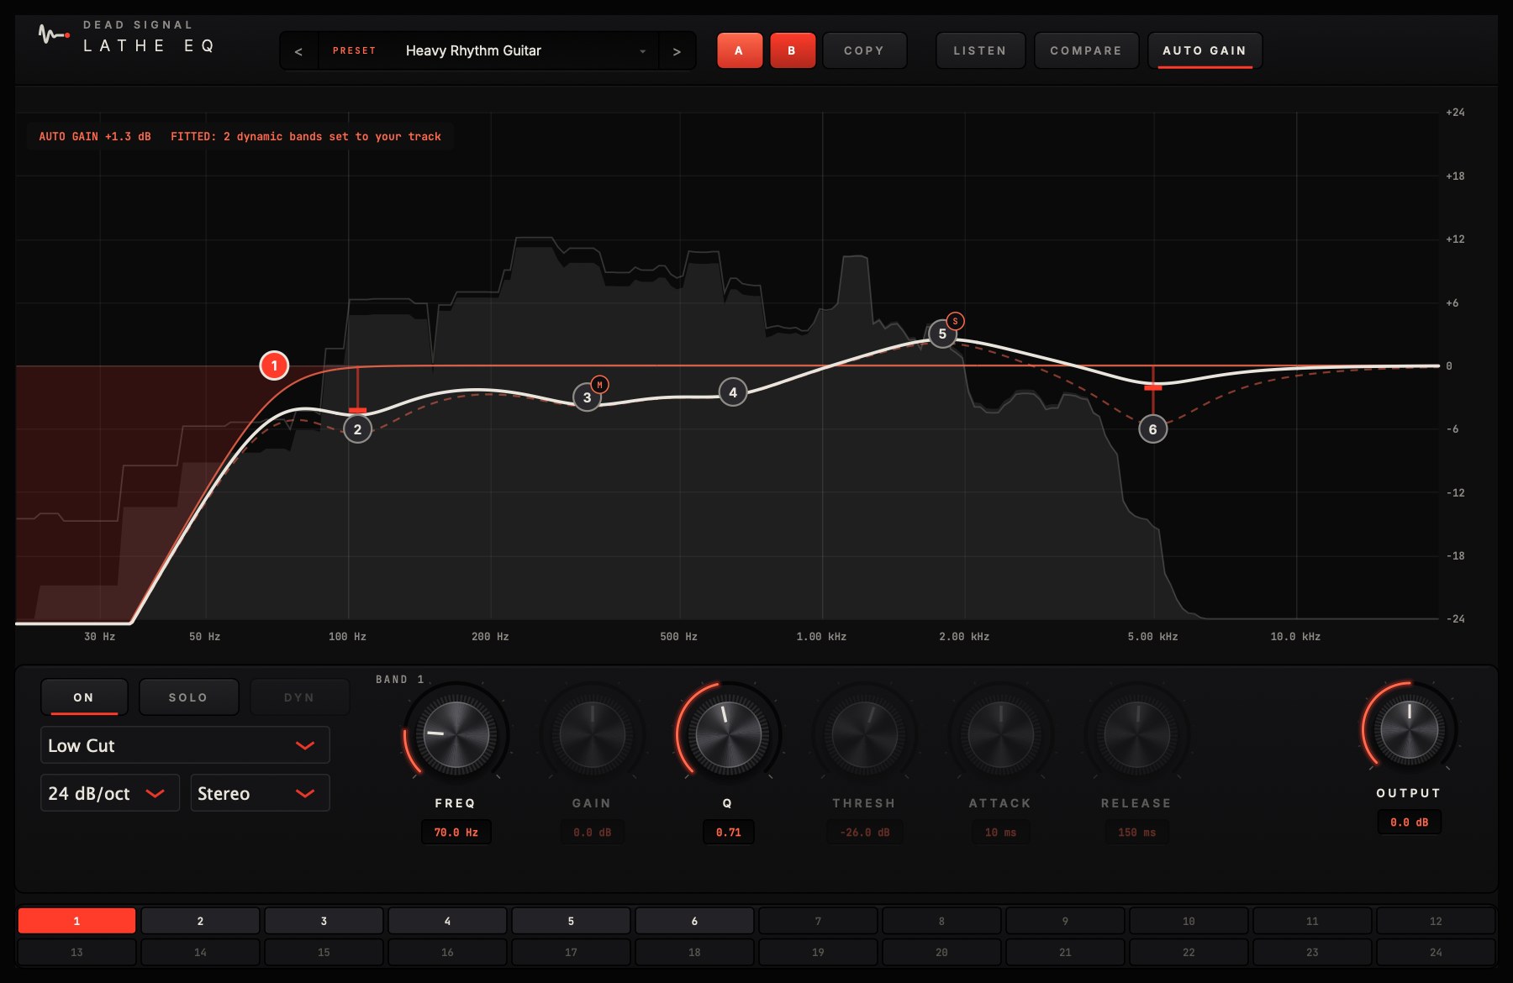
Task: Select band slot 2 tab
Action: [x=200, y=921]
